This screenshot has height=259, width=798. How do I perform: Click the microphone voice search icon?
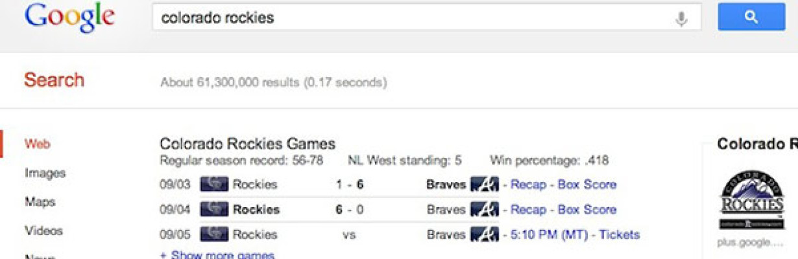(681, 18)
